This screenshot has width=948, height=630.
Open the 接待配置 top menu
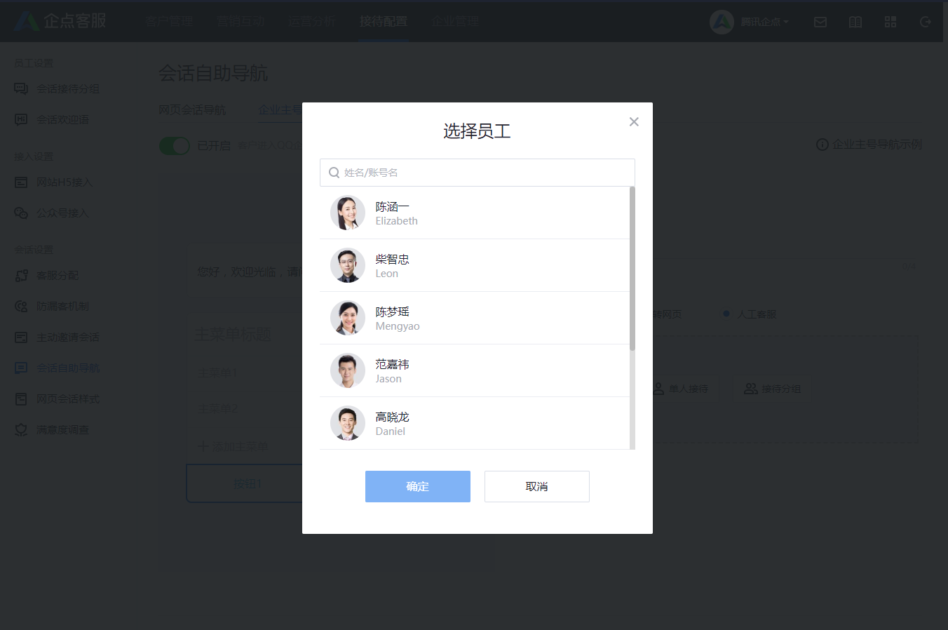point(384,21)
